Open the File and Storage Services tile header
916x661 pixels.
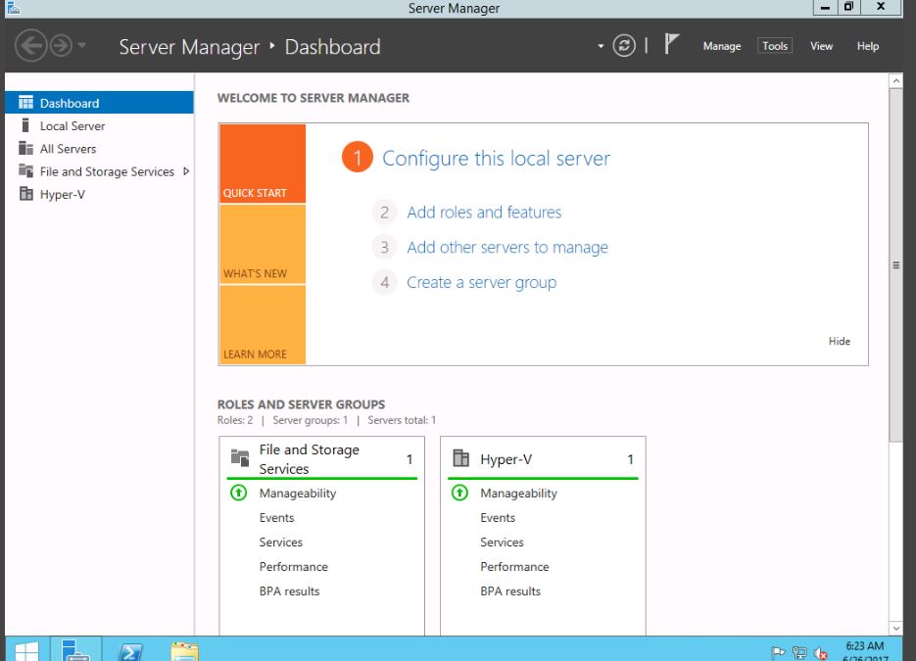pyautogui.click(x=322, y=459)
